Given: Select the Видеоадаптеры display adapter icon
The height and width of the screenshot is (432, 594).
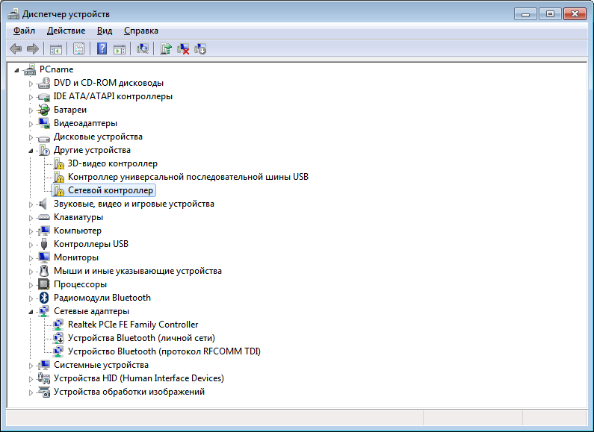Looking at the screenshot, I should pyautogui.click(x=44, y=123).
